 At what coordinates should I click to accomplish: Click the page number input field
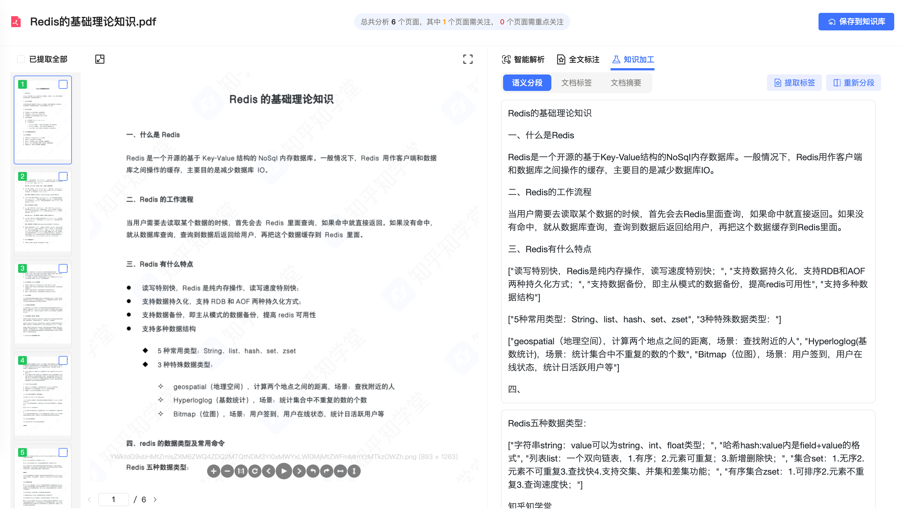(114, 499)
